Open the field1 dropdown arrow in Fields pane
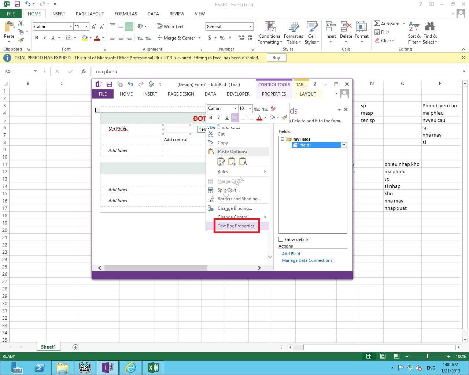 (x=344, y=145)
